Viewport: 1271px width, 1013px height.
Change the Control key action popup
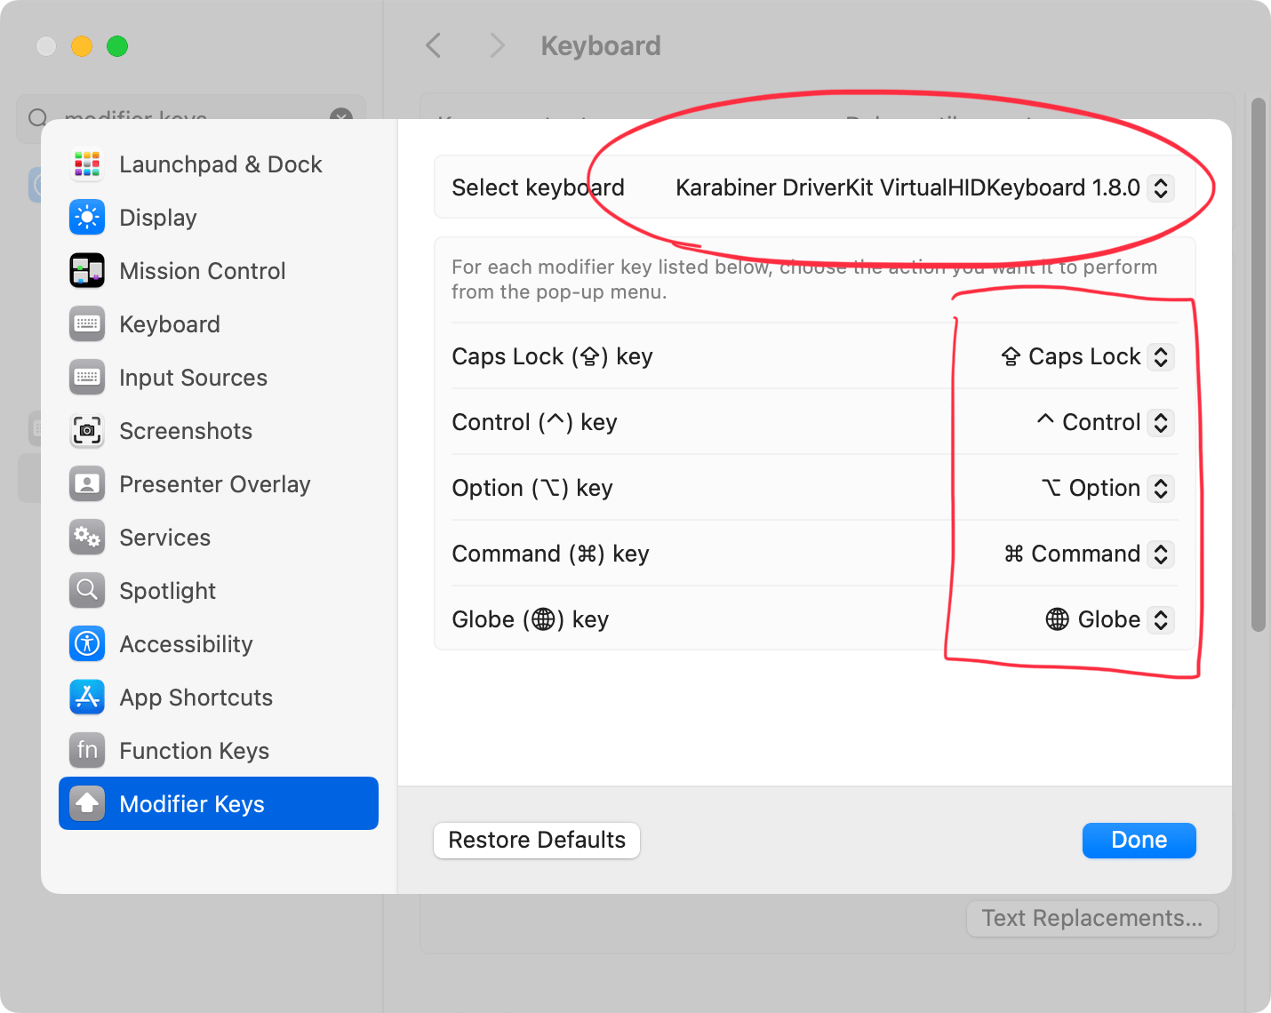tap(1105, 422)
